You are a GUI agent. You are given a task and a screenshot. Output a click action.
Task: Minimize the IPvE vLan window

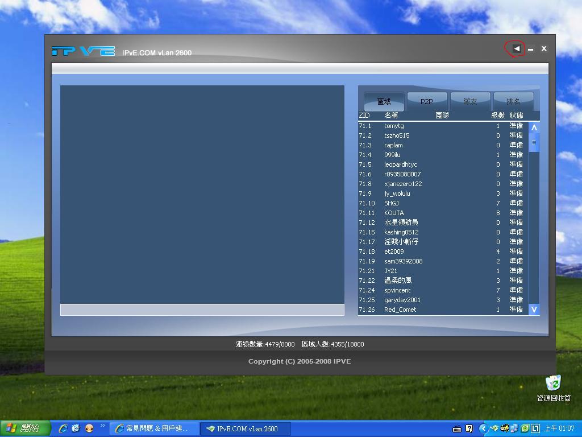point(531,49)
